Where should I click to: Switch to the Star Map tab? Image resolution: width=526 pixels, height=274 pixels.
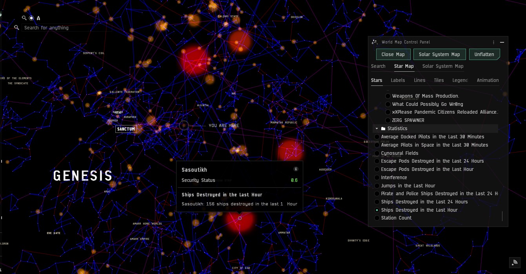(x=404, y=66)
